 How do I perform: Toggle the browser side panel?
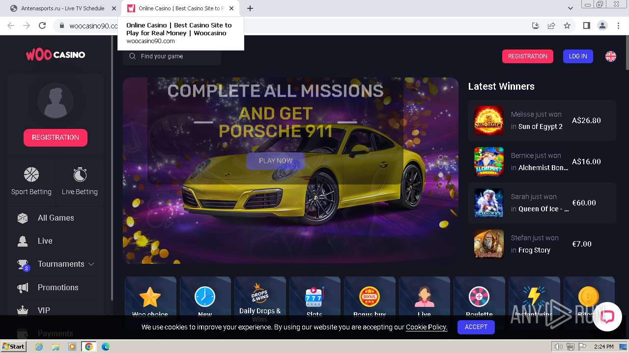[x=586, y=25]
